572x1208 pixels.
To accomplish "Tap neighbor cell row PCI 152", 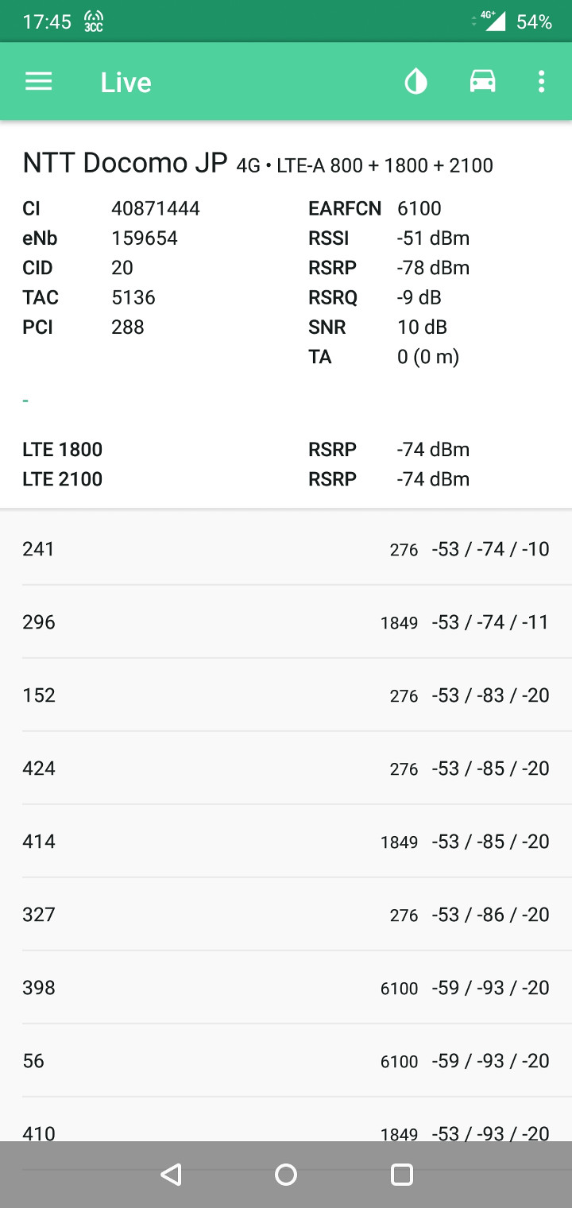I will [x=286, y=695].
